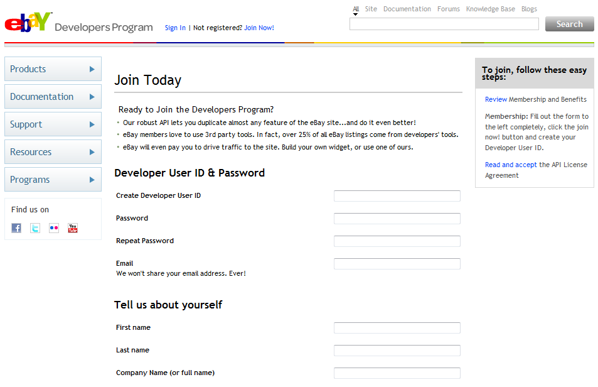Viewport: 598px width, 387px height.
Task: Click the top search text box
Action: 444,24
